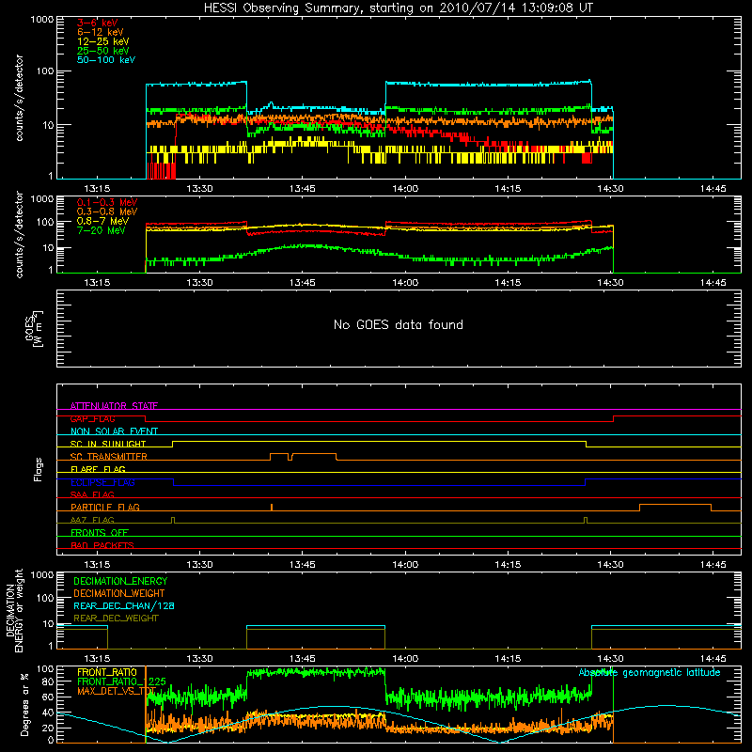This screenshot has width=752, height=752.
Task: Click the first AAZ_FLAG pulse near 13:26
Action: (x=173, y=520)
